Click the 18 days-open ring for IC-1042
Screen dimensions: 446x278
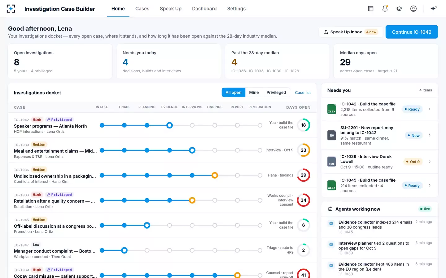[304, 125]
